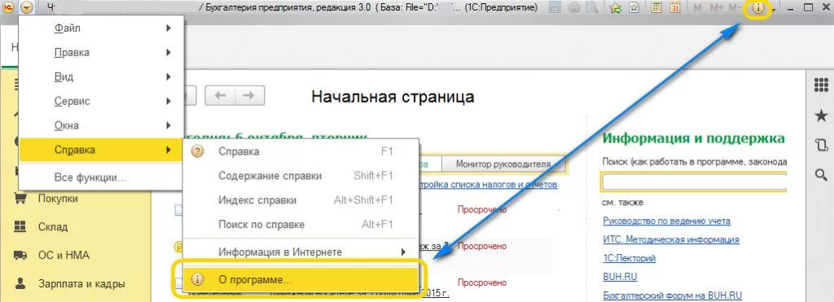Open 1С:Лекторий link
834x302 pixels.
[x=630, y=258]
